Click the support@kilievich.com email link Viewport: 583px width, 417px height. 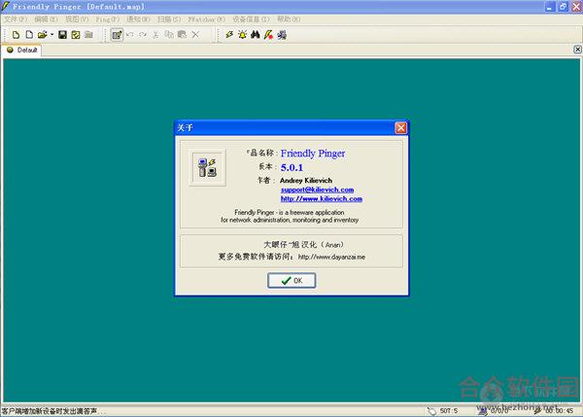(317, 190)
